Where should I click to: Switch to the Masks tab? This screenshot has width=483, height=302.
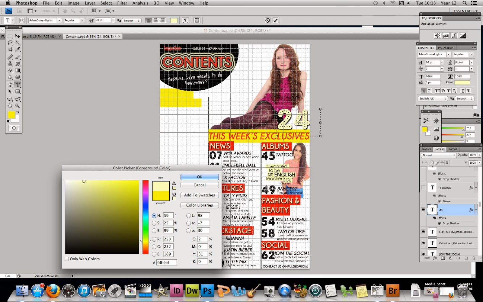point(426,149)
